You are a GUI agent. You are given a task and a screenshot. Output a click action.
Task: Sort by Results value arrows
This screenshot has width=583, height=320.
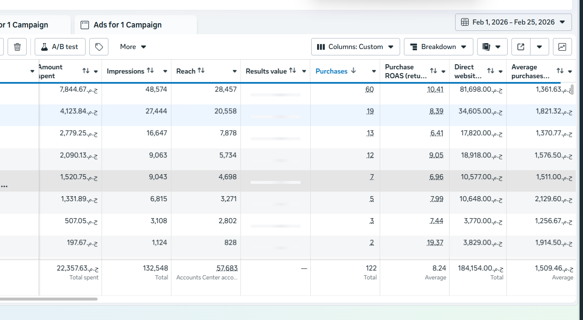[x=293, y=71]
